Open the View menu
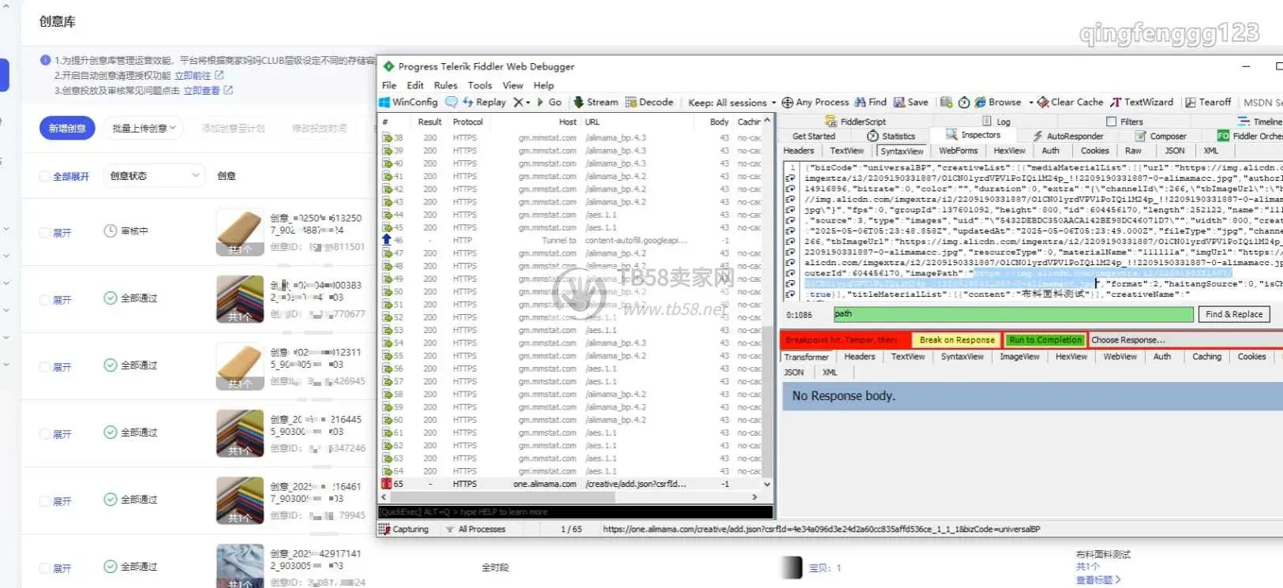Screen dimensions: 1283x588 [x=512, y=85]
